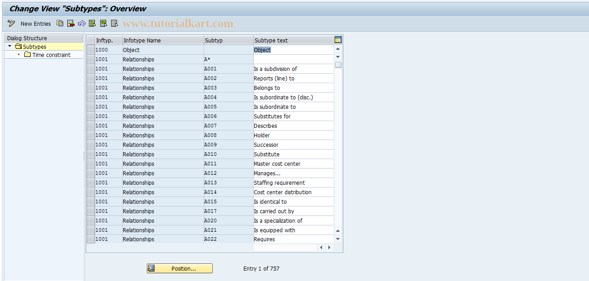Click the 'Is a subdivision of' text field
589x281 pixels.
coord(294,69)
